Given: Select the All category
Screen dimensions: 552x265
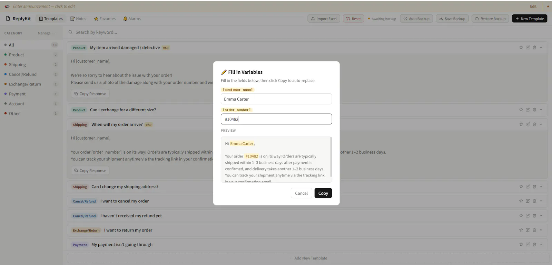Looking at the screenshot, I should 31,45.
